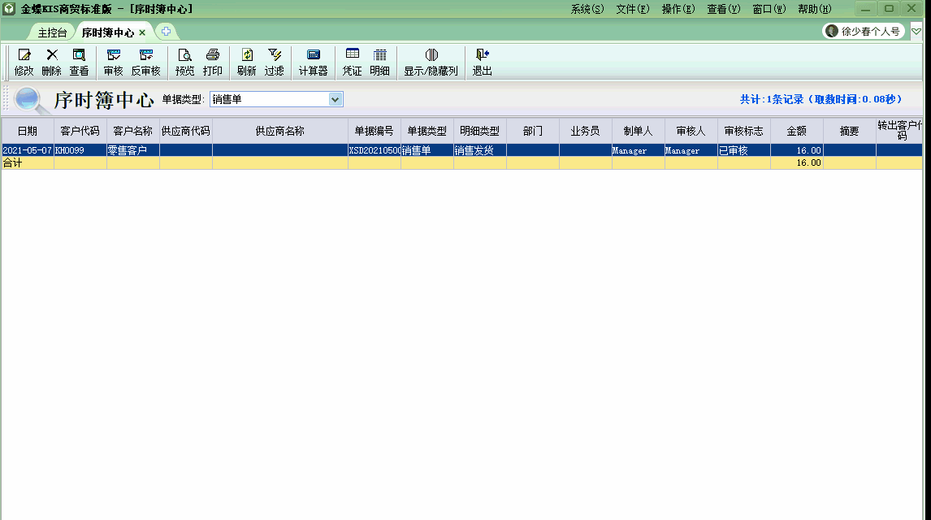Click the 修改 (Modify) icon
The width and height of the screenshot is (931, 520).
24,62
